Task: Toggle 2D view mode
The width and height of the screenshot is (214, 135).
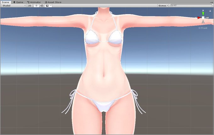Action: coord(30,6)
